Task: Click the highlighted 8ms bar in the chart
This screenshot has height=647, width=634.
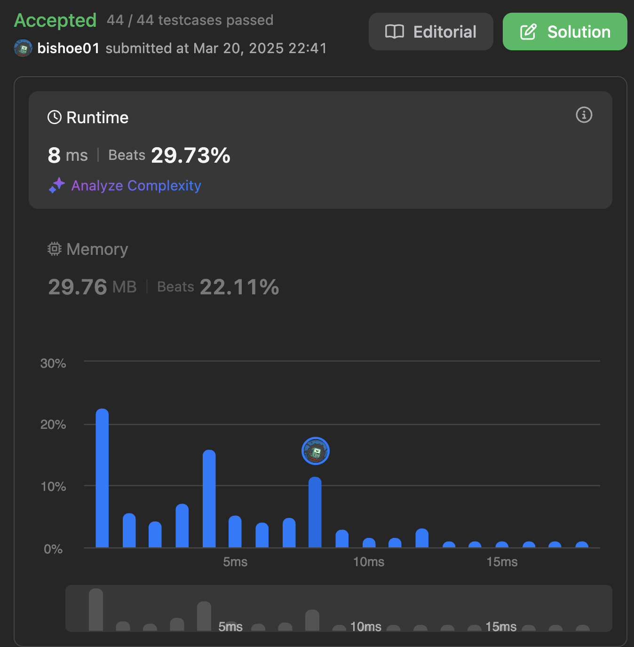Action: [315, 512]
